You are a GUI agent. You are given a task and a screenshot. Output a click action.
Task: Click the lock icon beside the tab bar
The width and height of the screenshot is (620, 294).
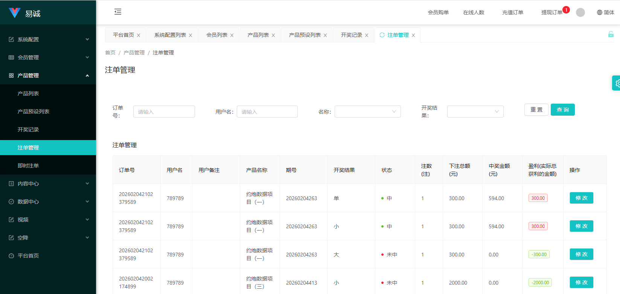click(611, 35)
